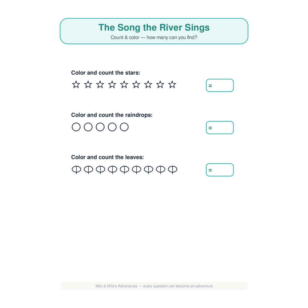Click the fifth leaf shape
This screenshot has width=308, height=308.
tap(125, 170)
